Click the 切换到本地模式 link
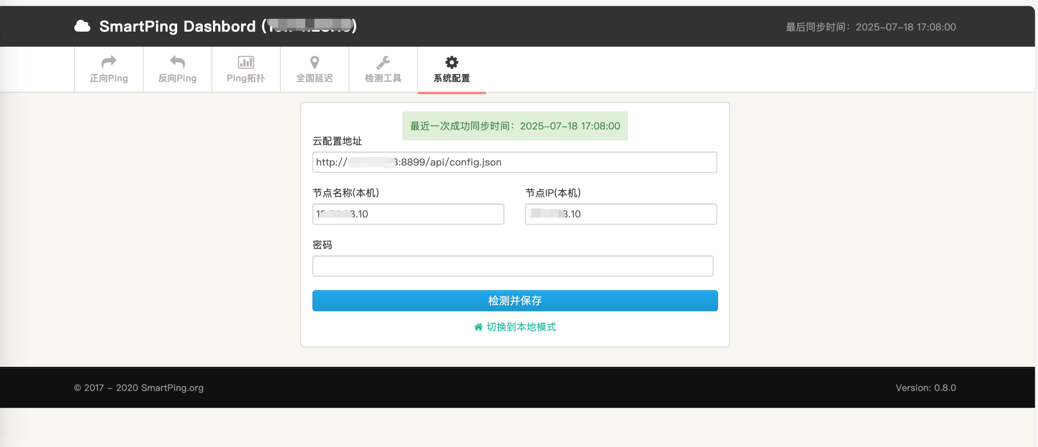 pos(521,327)
